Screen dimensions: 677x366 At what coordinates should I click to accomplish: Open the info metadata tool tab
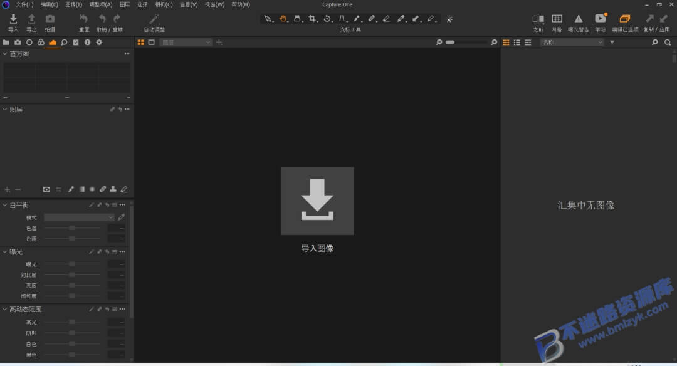[87, 42]
